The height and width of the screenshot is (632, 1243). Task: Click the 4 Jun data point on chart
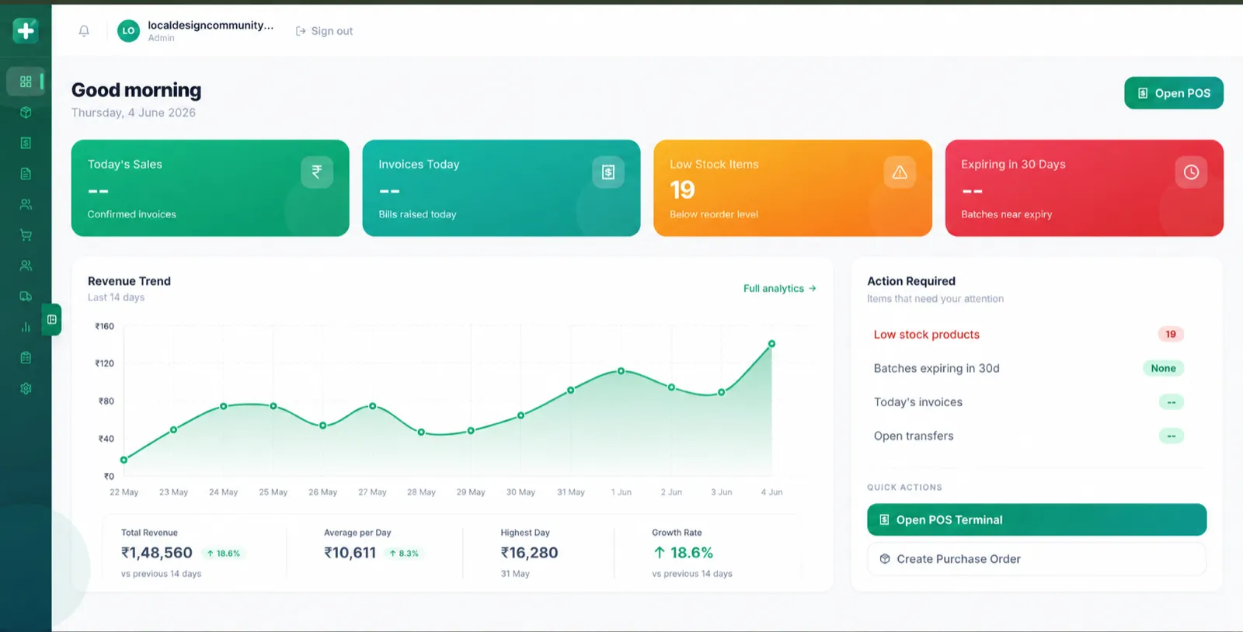tap(771, 343)
